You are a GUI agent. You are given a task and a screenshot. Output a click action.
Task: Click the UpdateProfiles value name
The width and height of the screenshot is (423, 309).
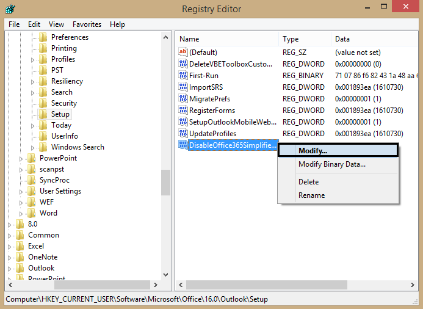click(212, 134)
